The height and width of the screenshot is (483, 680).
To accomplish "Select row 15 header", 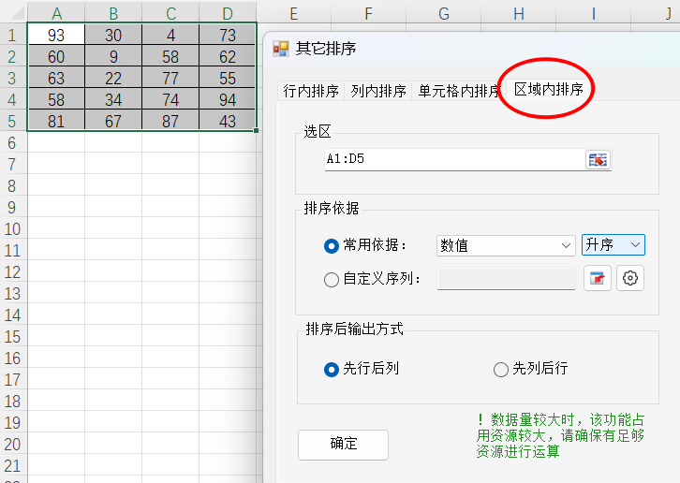I will [x=12, y=336].
